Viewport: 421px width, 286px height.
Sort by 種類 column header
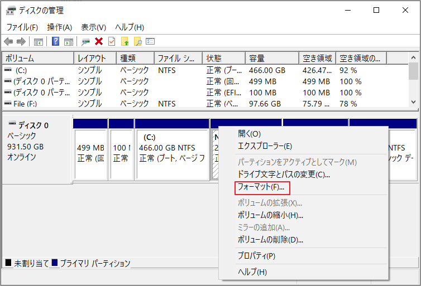136,58
